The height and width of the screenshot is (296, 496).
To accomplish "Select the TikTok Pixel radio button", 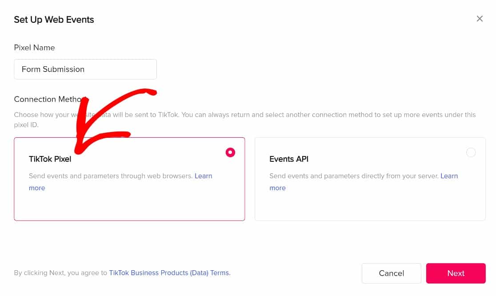I will point(230,152).
